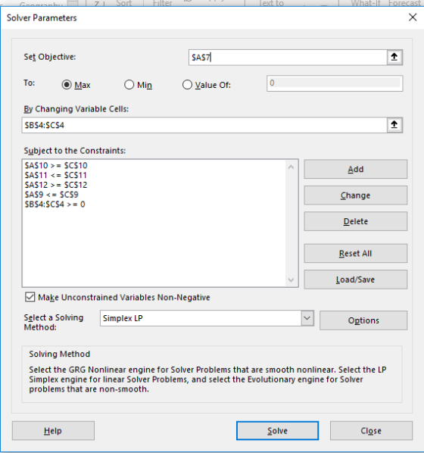Click constraints list scroll down arrow
This screenshot has width=424, height=453.
(x=291, y=280)
